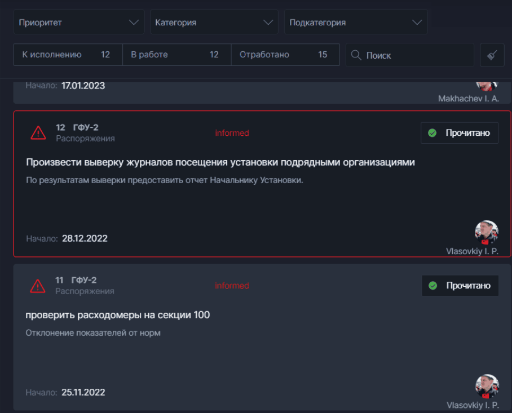
Task: Expand the Категория dropdown
Action: 214,22
